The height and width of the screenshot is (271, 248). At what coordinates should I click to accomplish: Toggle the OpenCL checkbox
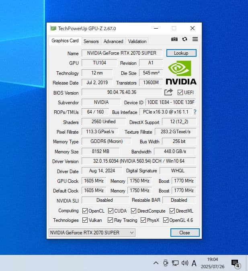85,211
